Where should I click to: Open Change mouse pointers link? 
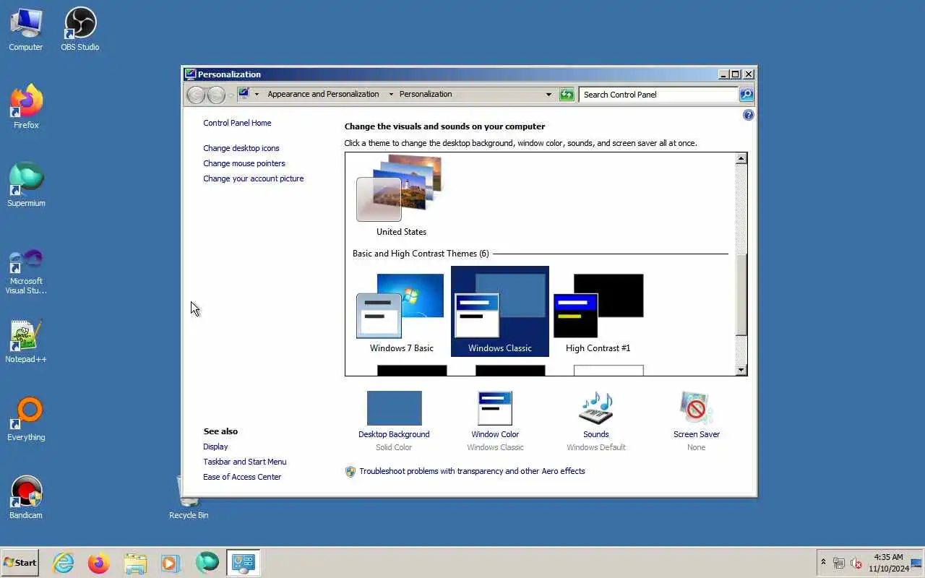point(244,163)
